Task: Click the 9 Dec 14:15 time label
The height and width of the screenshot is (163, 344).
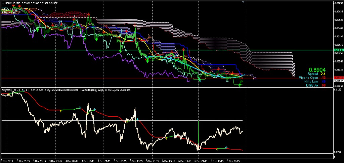Action: (234, 161)
